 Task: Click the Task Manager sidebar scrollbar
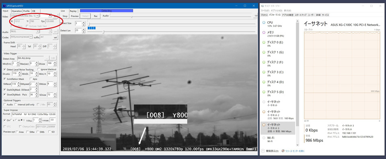[x=298, y=83]
